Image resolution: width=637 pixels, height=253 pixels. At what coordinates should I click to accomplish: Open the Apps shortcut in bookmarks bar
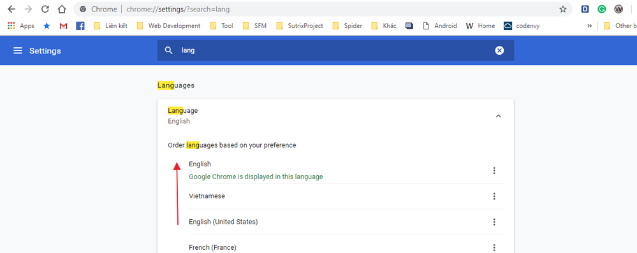point(20,25)
